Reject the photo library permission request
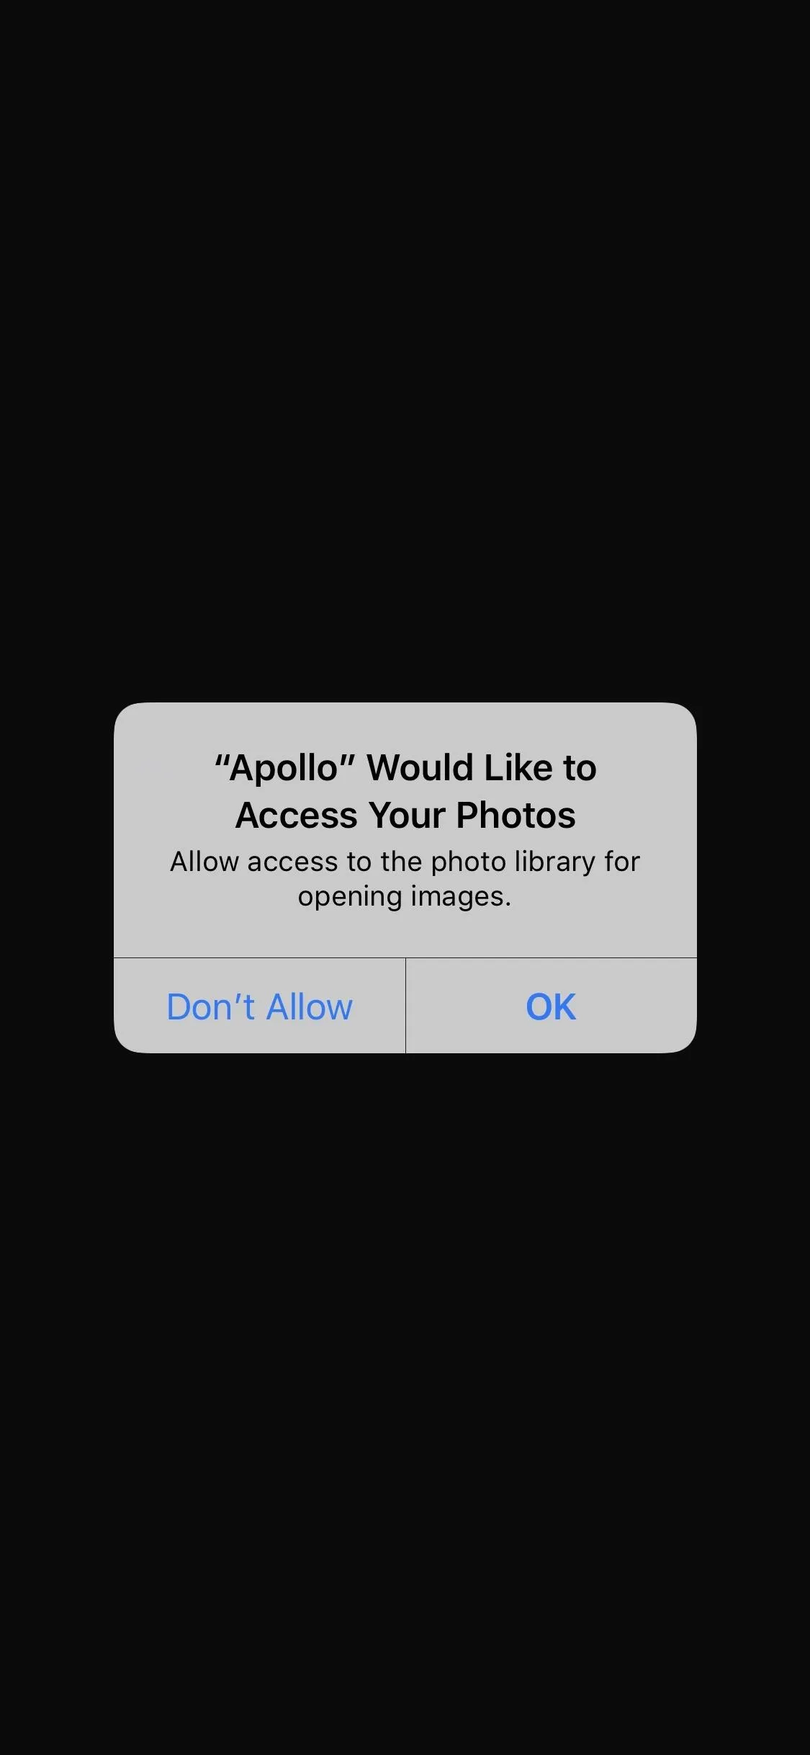Image resolution: width=810 pixels, height=1755 pixels. click(259, 1006)
